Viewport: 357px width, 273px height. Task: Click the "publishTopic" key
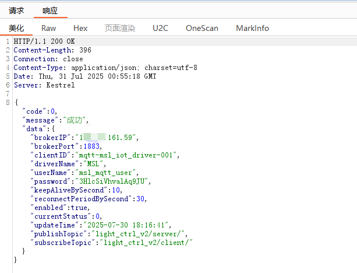click(58, 234)
